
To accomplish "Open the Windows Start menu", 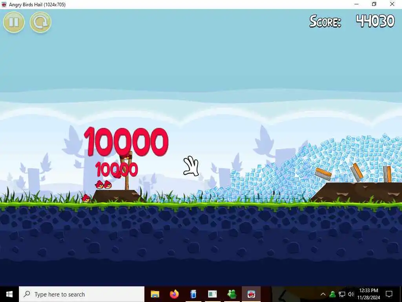I will point(9,294).
